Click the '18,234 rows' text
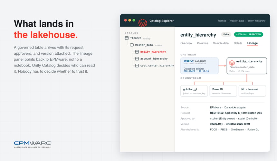This screenshot has width=277, height=161. coord(244,71)
